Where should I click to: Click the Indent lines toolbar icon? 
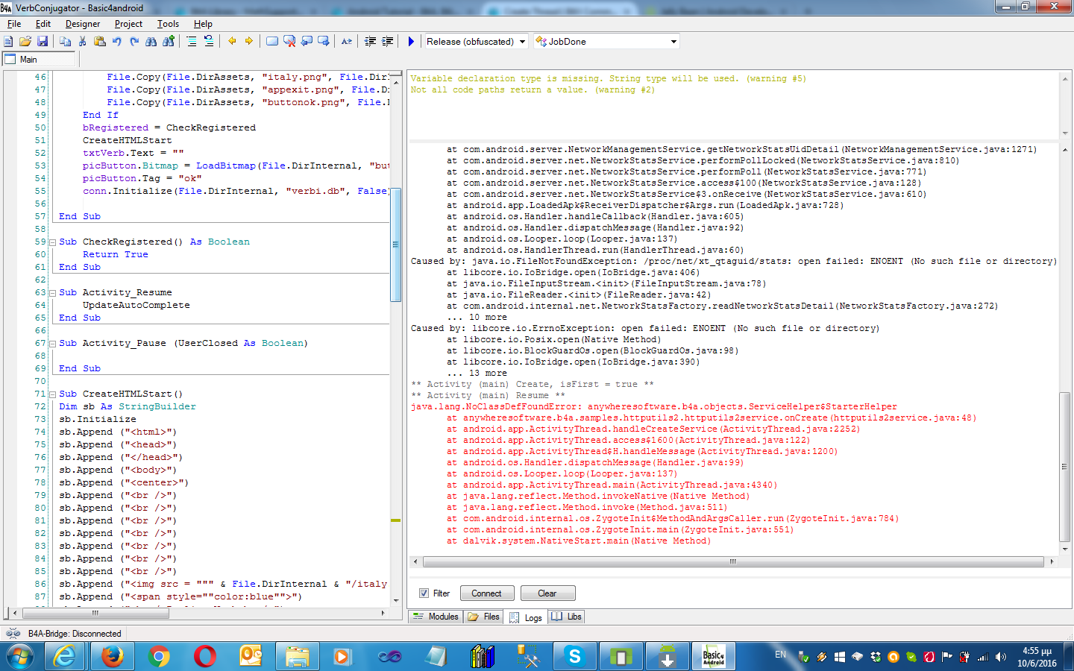[x=388, y=42]
